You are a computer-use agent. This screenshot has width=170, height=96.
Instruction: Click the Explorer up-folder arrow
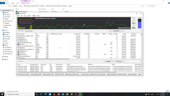8,6
